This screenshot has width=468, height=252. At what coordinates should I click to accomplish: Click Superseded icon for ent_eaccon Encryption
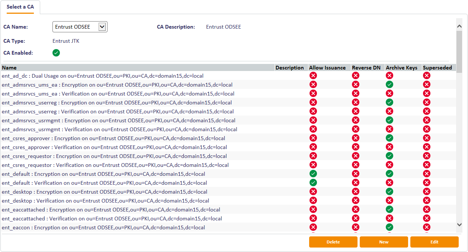click(x=427, y=227)
